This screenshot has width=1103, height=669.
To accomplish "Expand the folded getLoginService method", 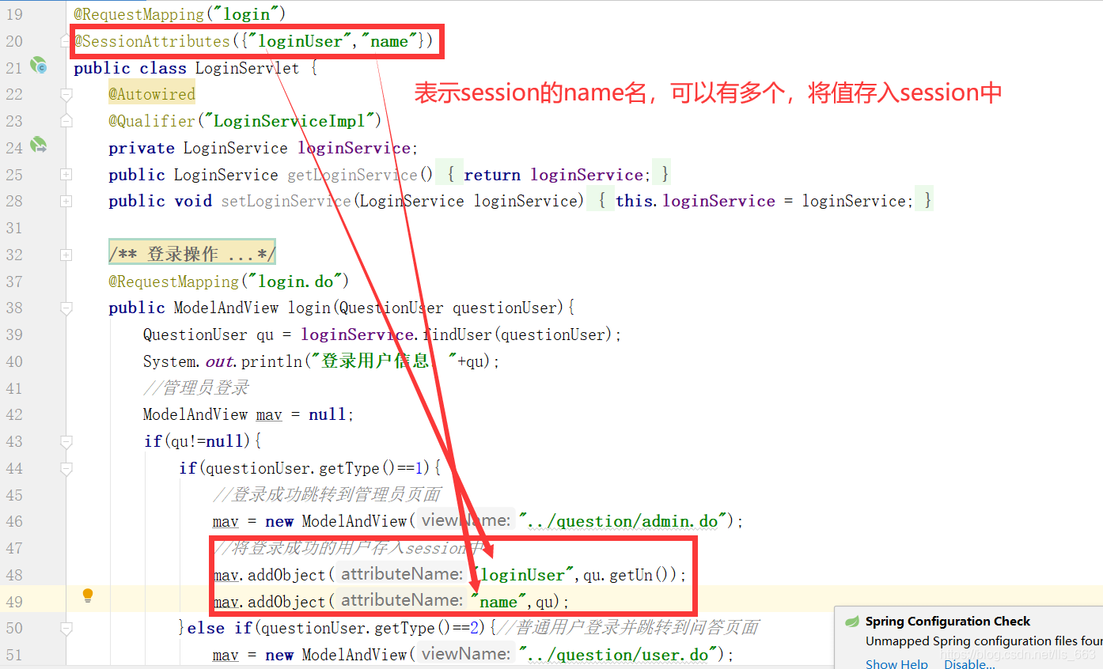I will coord(66,174).
